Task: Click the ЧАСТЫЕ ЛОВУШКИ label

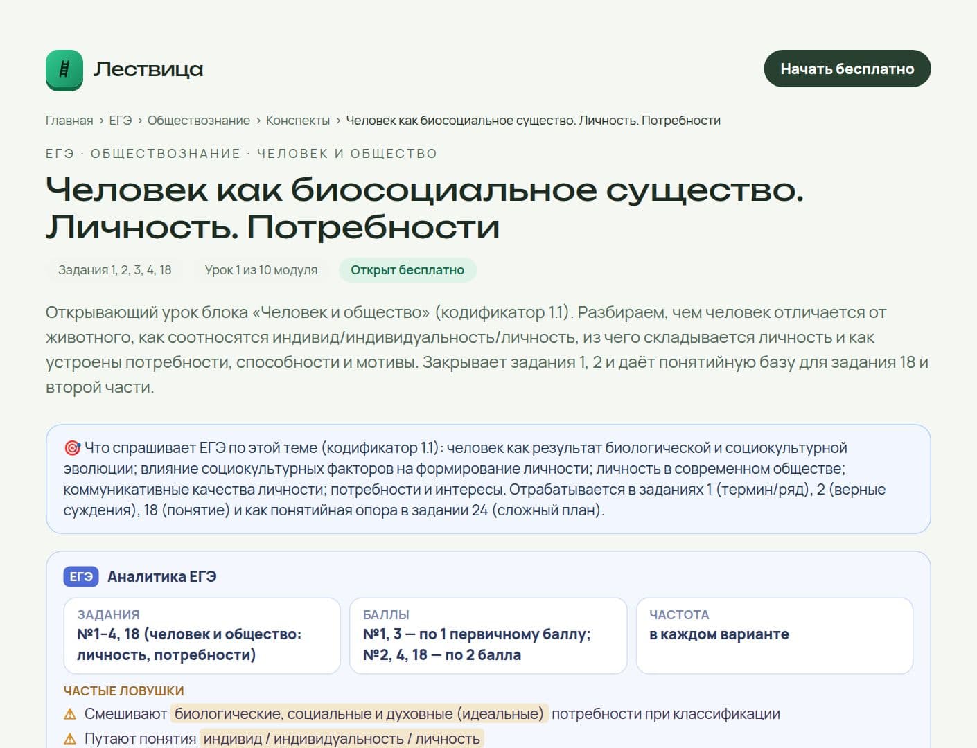Action: click(124, 691)
